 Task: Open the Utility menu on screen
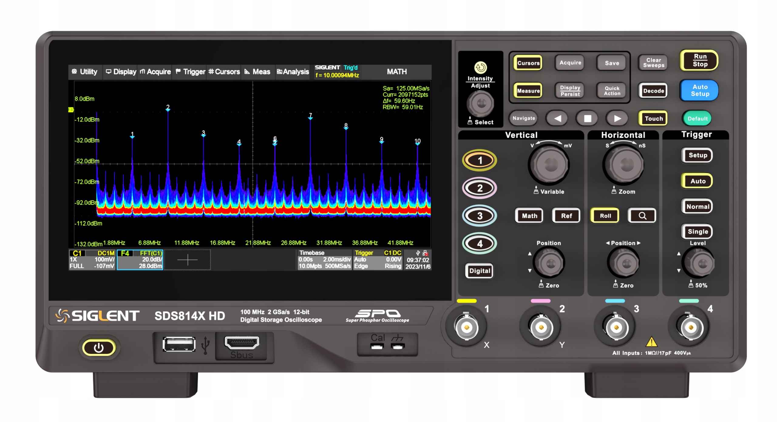tap(85, 72)
